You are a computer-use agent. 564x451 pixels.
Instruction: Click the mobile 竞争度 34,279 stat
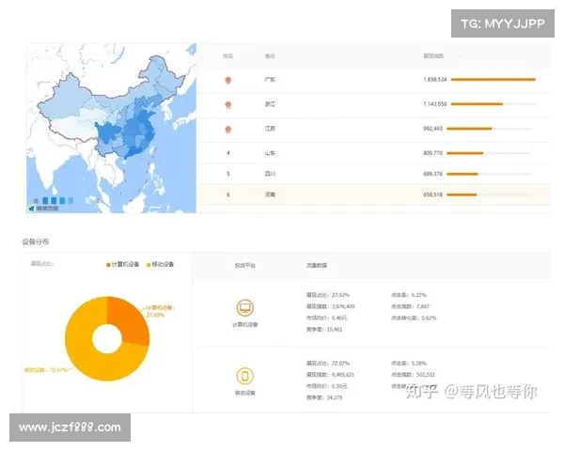[324, 397]
